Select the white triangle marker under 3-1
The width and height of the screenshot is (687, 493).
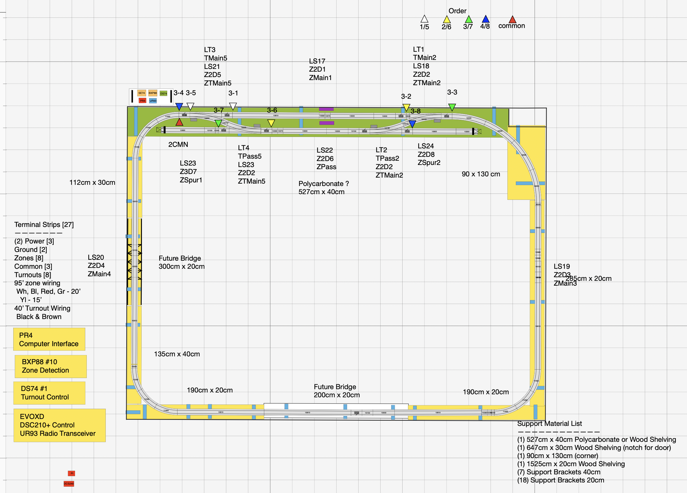click(233, 106)
